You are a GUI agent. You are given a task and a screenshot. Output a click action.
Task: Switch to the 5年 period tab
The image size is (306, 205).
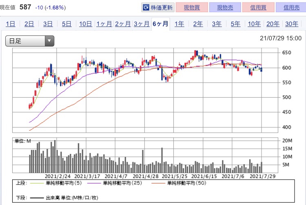(x=235, y=24)
